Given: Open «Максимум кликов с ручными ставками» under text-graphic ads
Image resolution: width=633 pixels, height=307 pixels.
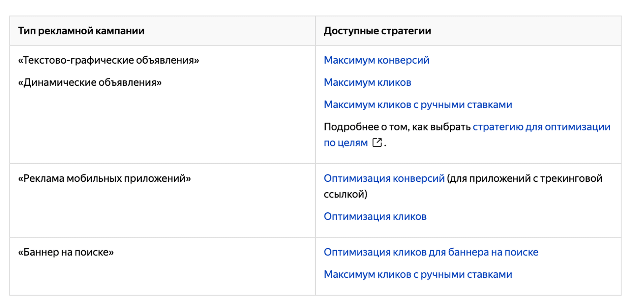Looking at the screenshot, I should pyautogui.click(x=418, y=105).
